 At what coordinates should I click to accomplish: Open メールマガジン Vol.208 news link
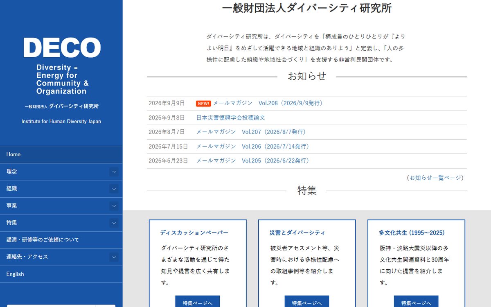(269, 103)
